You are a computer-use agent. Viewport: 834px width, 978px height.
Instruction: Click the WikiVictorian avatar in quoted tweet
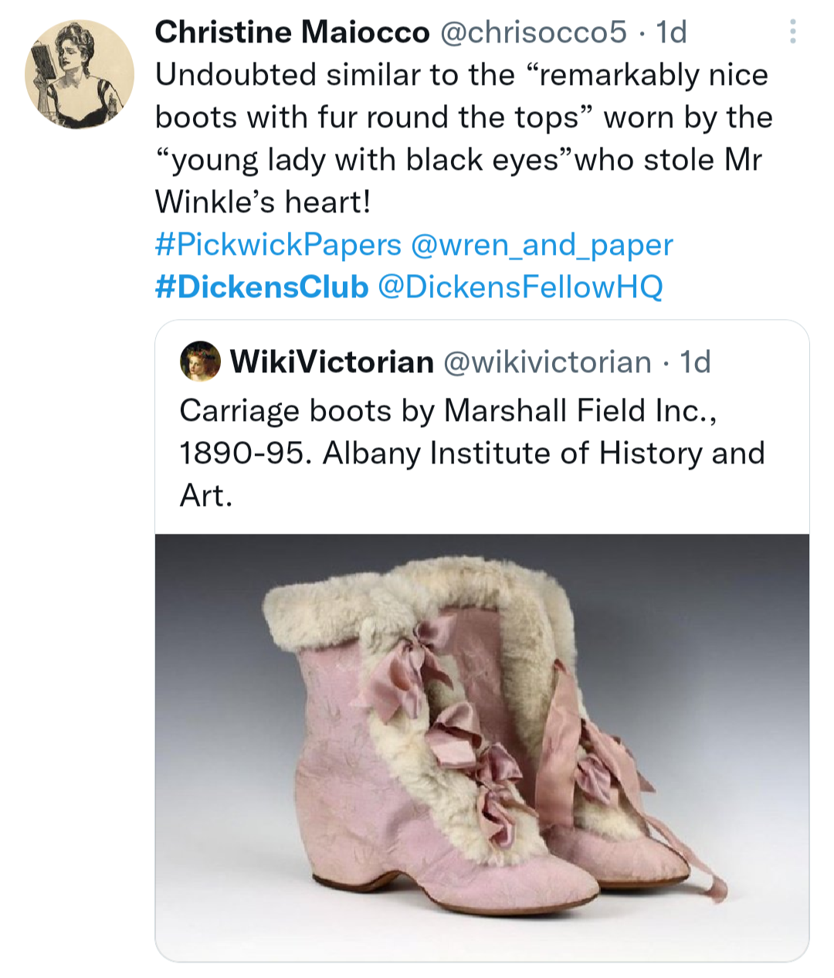[x=200, y=362]
